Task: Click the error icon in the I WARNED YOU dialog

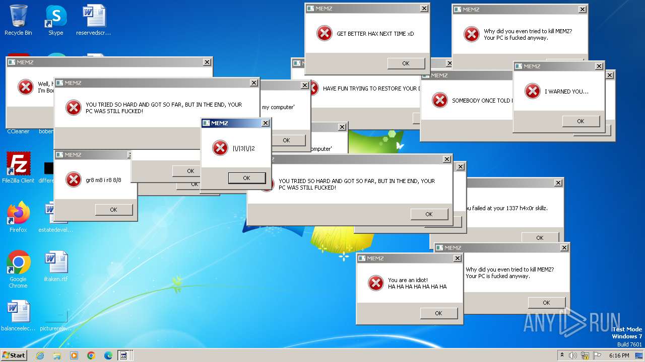Action: (x=533, y=91)
